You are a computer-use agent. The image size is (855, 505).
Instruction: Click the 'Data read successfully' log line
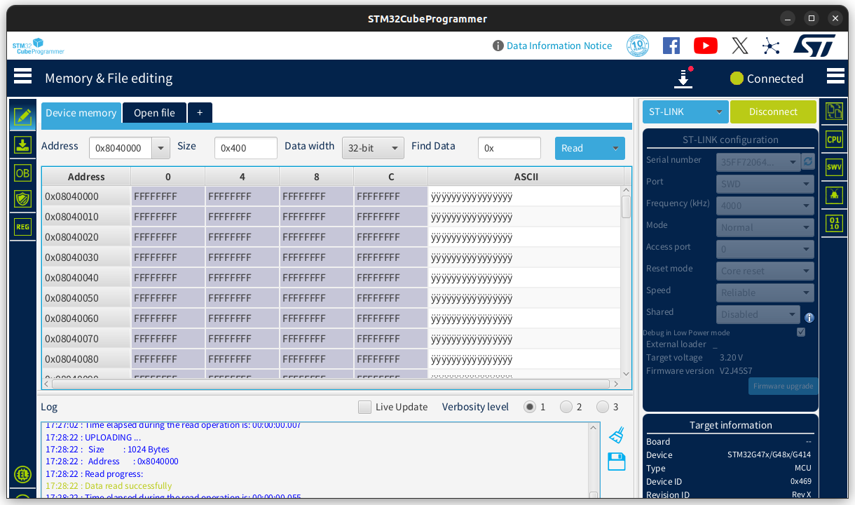point(109,485)
